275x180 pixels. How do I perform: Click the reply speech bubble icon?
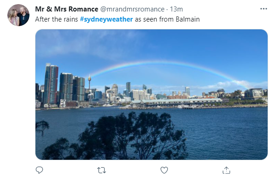(x=39, y=170)
